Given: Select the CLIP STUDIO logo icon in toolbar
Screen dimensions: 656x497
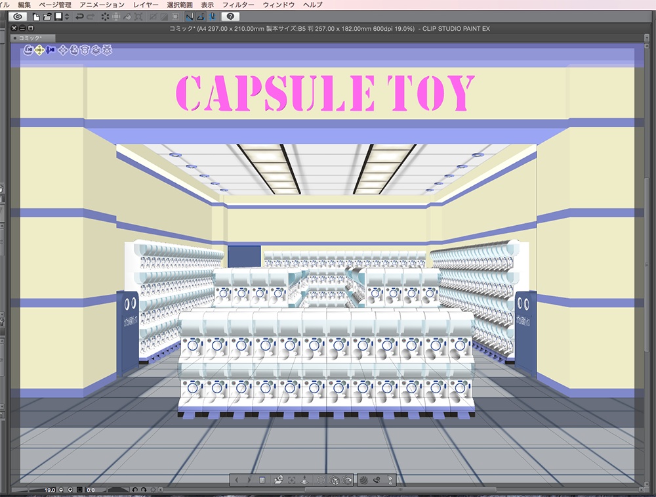Looking at the screenshot, I should [16, 16].
